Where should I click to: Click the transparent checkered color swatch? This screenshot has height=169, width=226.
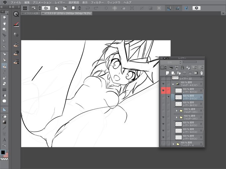(4, 159)
